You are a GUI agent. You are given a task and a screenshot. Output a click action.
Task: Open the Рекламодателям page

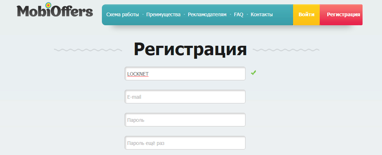click(x=207, y=15)
